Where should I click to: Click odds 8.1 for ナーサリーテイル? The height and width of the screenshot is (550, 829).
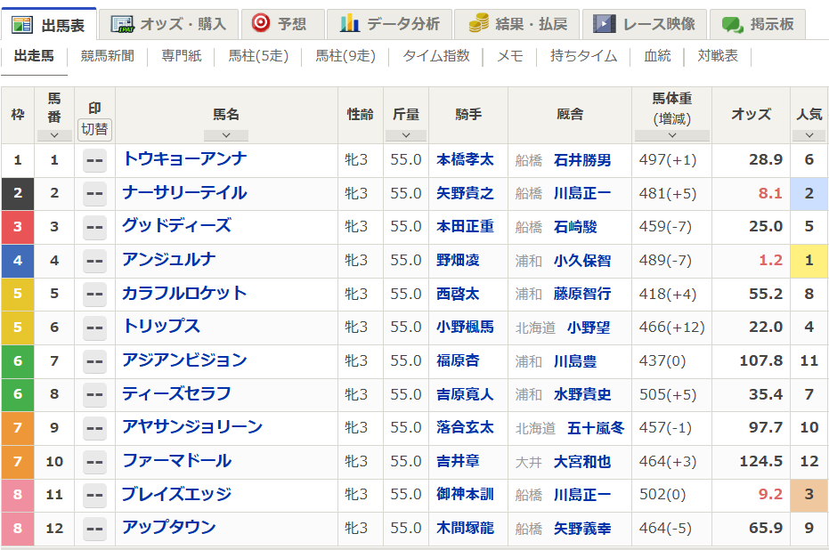[770, 193]
